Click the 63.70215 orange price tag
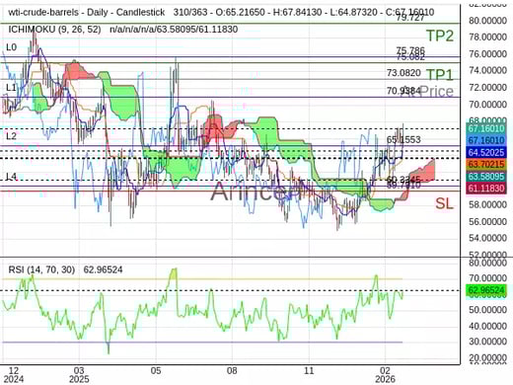The height and width of the screenshot is (385, 513). point(486,164)
